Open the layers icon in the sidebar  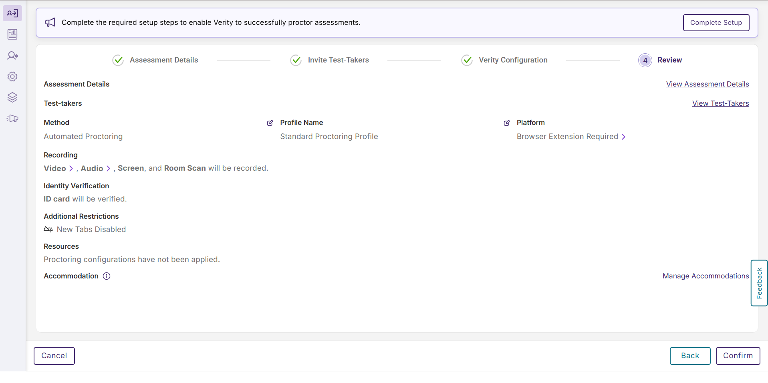(12, 97)
